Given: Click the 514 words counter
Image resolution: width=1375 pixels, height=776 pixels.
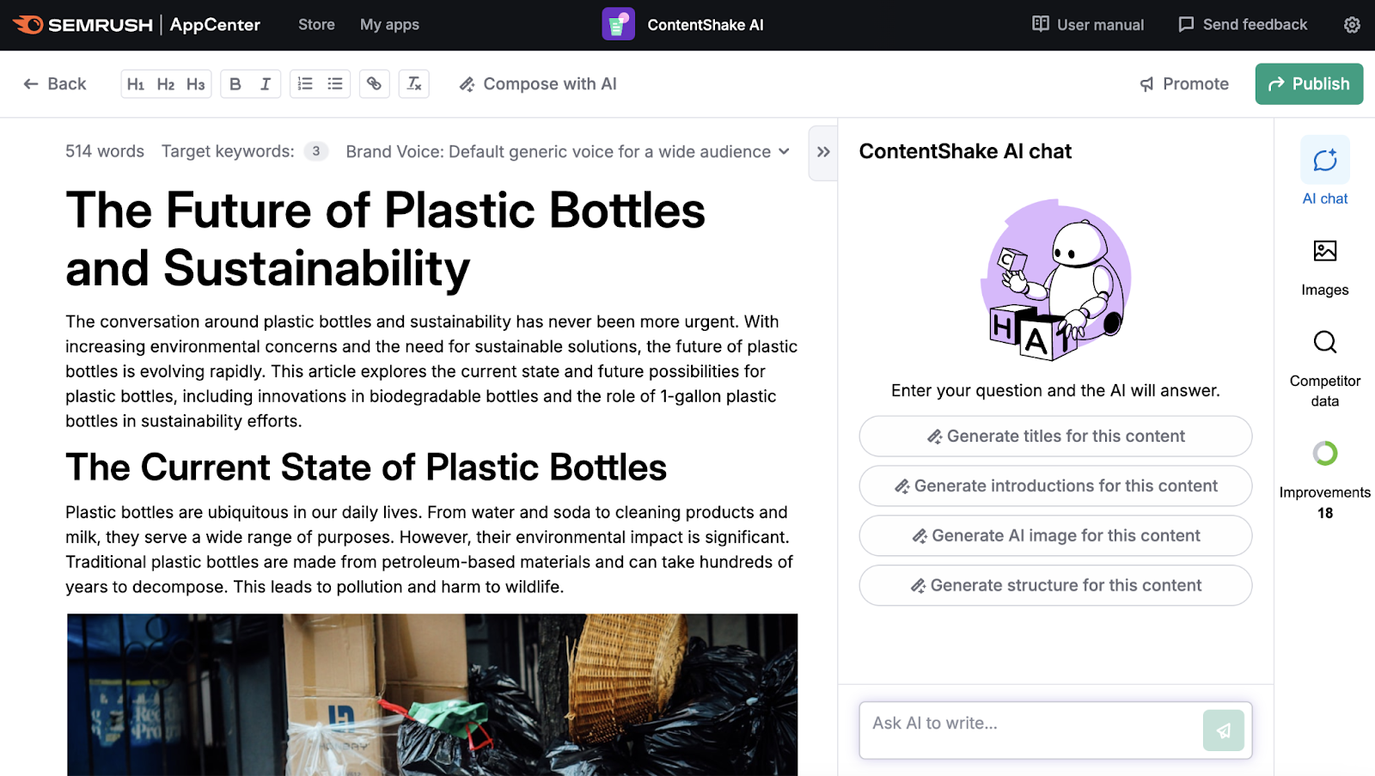Looking at the screenshot, I should (105, 151).
